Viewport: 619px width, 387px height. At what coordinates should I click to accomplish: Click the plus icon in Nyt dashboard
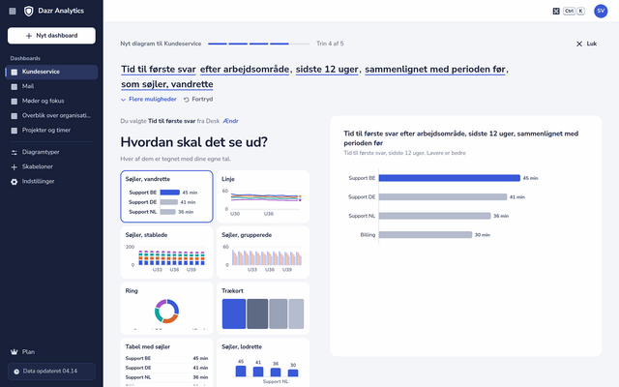click(x=28, y=36)
